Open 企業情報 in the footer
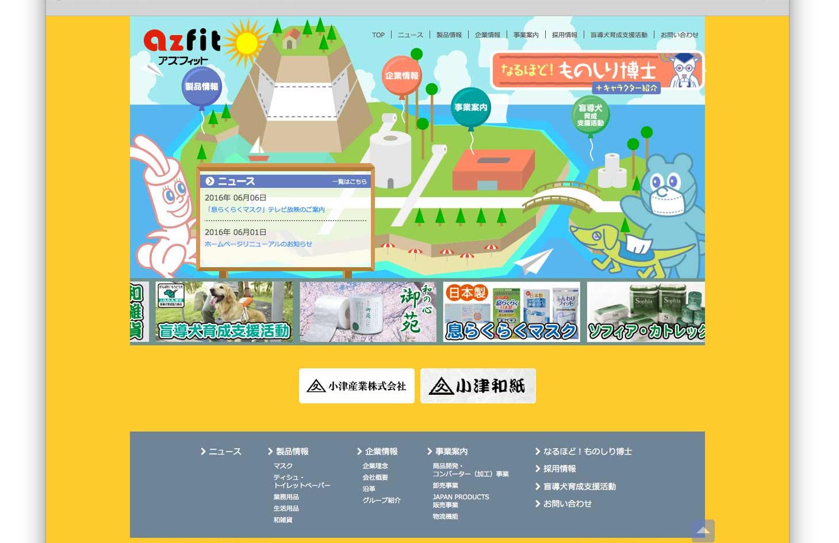 point(377,452)
